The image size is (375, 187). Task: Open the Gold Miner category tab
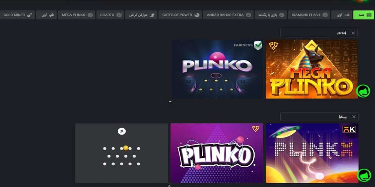pos(17,15)
